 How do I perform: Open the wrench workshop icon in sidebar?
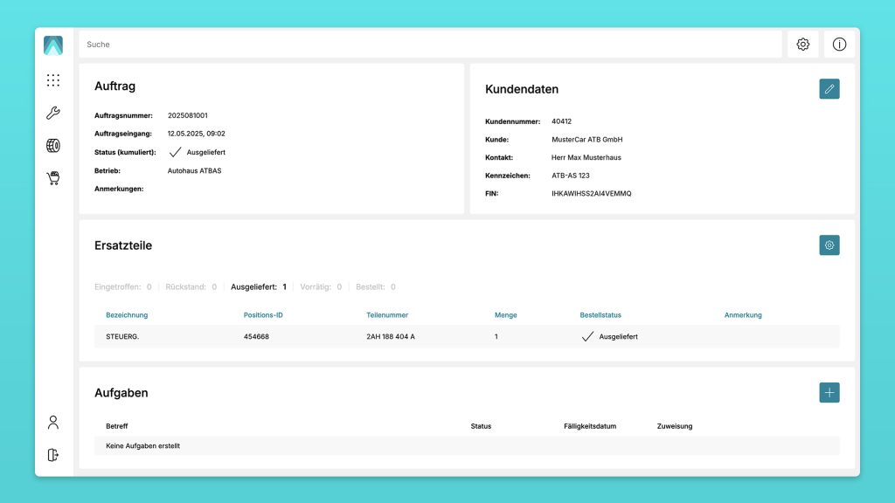pos(53,113)
